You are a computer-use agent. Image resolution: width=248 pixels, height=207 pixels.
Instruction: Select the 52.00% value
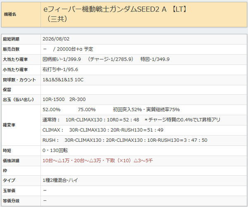tap(51, 109)
